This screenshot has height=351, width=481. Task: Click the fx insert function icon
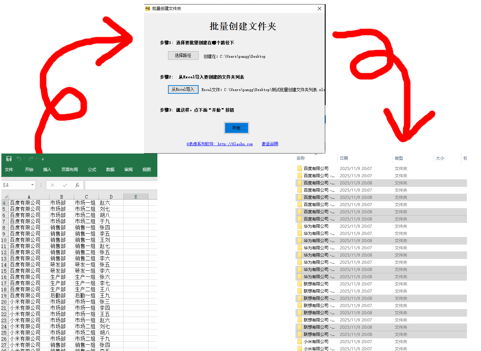coord(77,185)
